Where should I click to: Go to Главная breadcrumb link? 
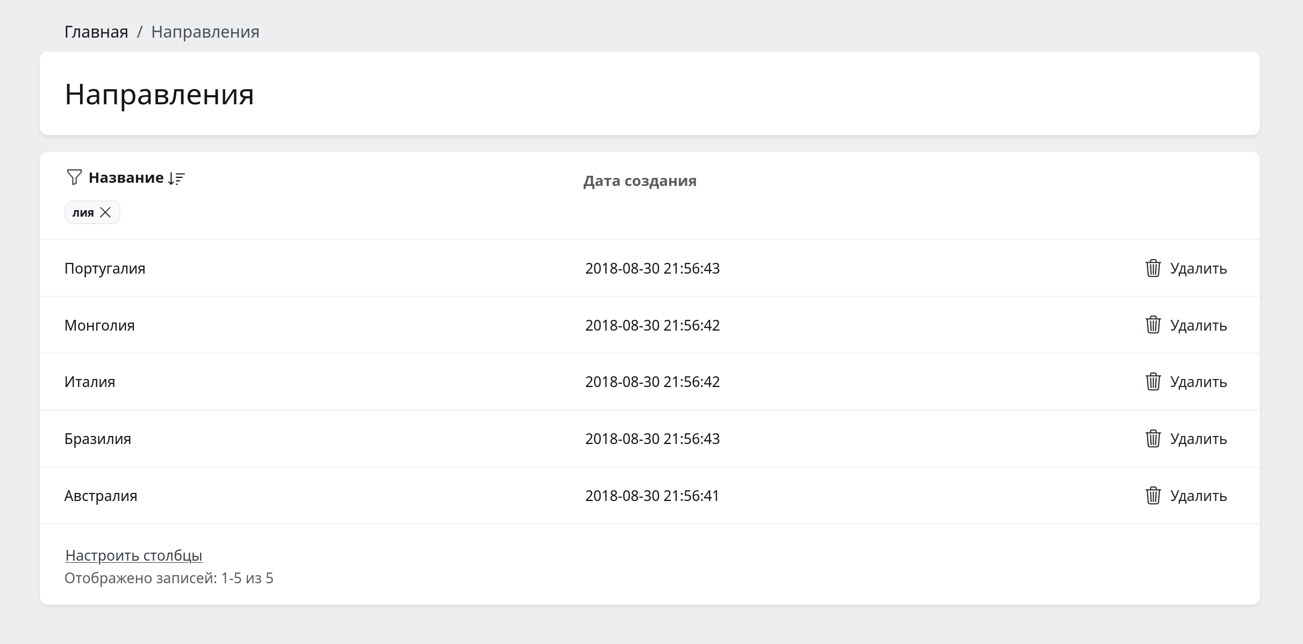pyautogui.click(x=96, y=32)
